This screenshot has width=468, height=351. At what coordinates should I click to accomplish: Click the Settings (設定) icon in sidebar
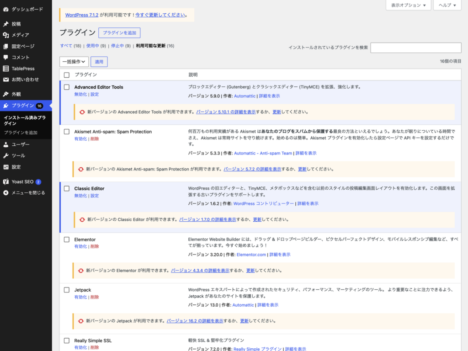point(5,167)
